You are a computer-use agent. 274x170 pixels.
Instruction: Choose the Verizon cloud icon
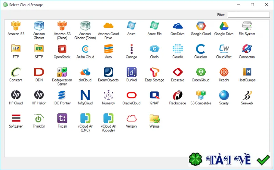pos(132,118)
